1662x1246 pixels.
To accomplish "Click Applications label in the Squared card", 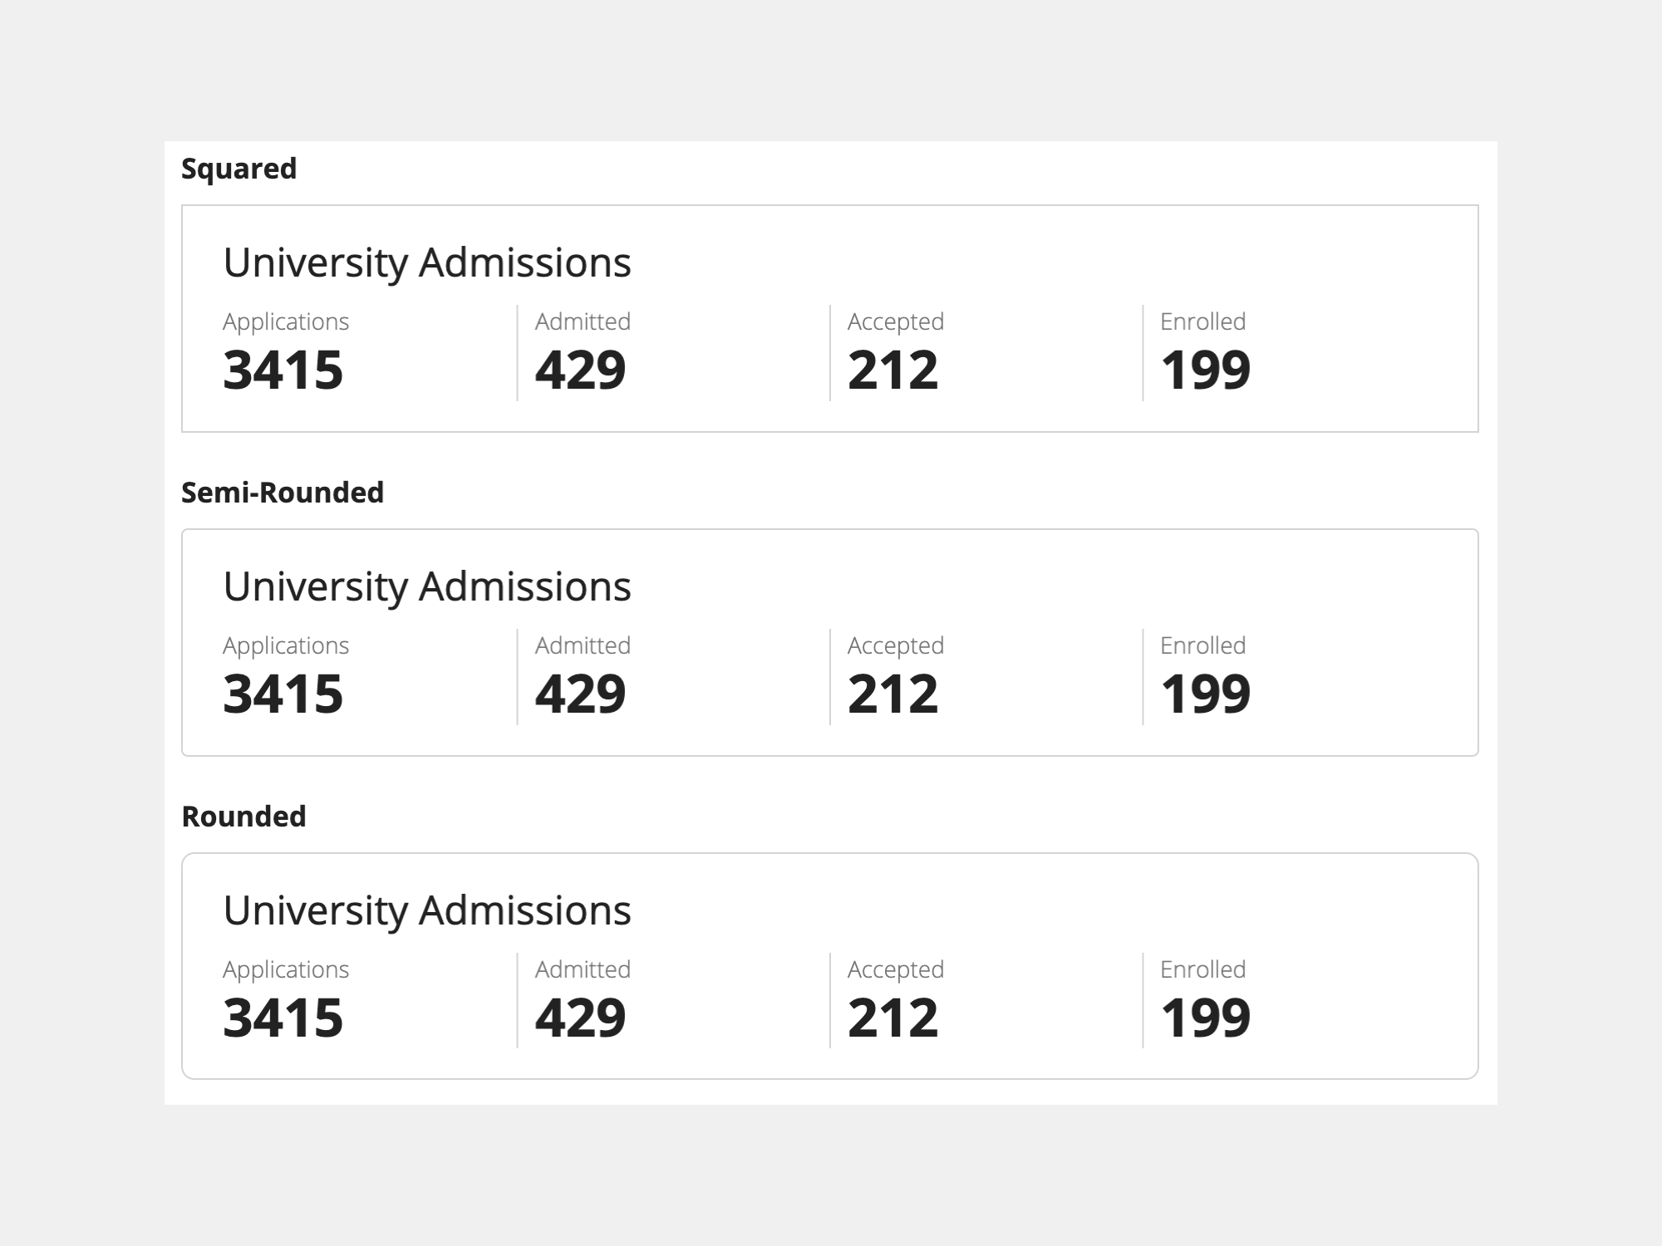I will 286,321.
